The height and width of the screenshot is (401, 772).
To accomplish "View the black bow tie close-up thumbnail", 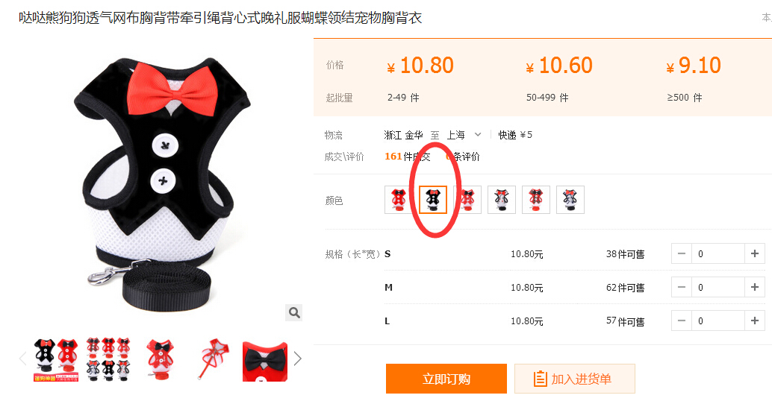I will click(x=265, y=361).
